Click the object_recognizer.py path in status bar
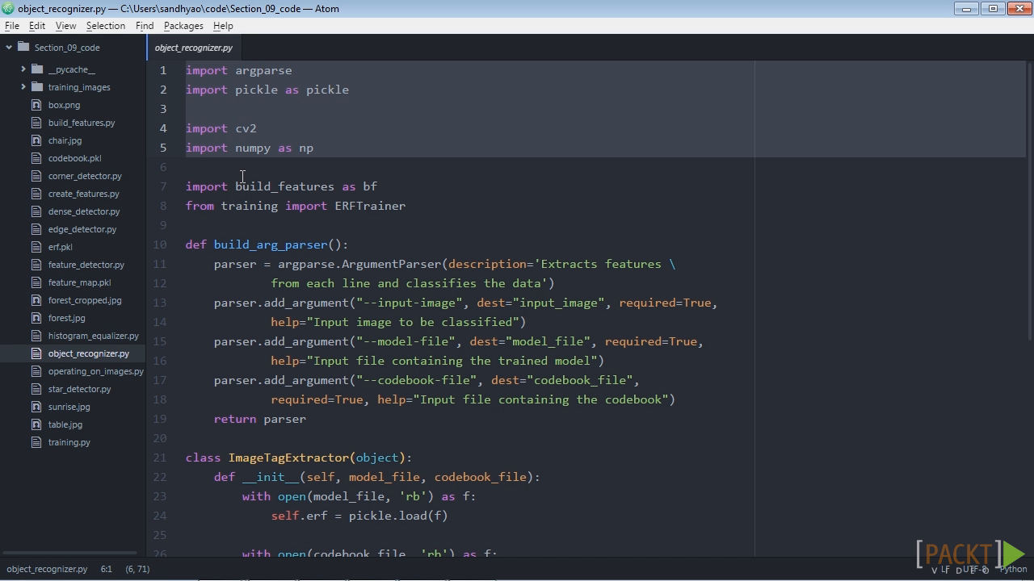Screen dimensions: 1034x581 [x=47, y=569]
